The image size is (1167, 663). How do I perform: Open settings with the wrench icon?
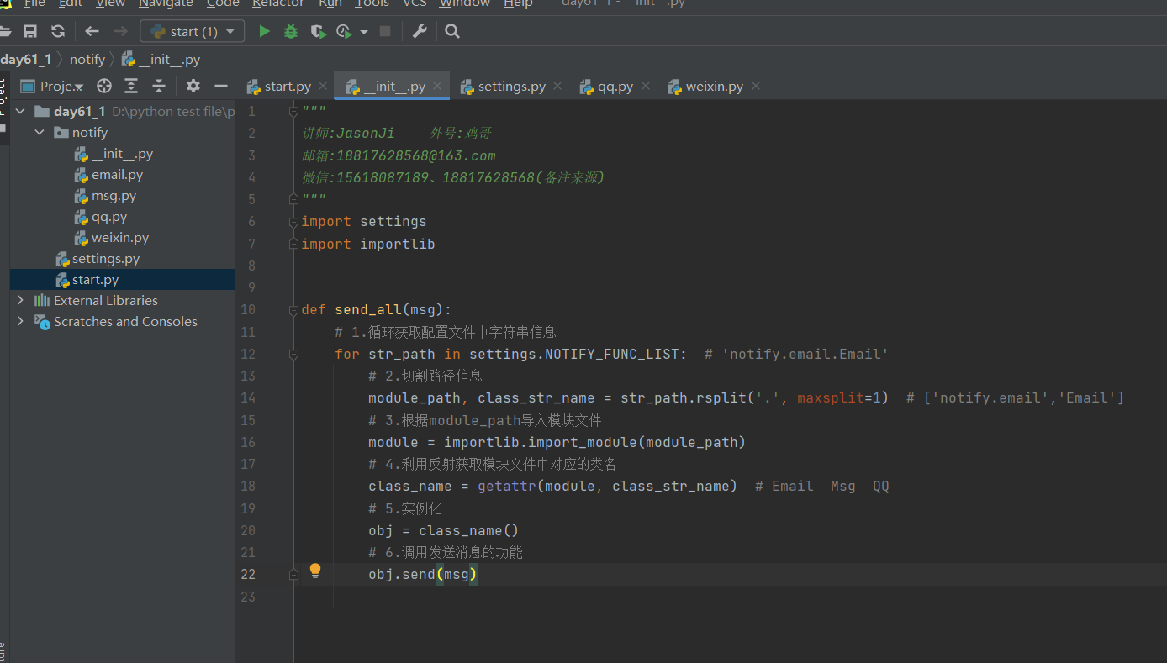point(420,31)
